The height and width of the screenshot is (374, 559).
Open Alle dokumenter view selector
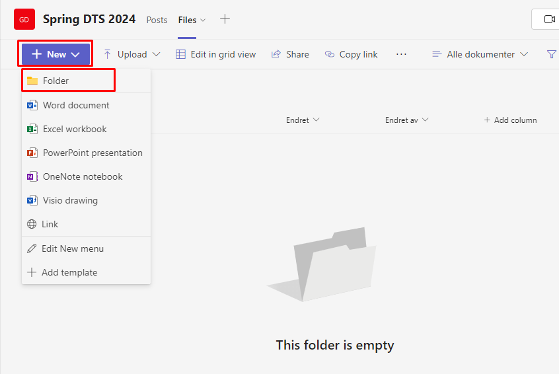click(480, 54)
